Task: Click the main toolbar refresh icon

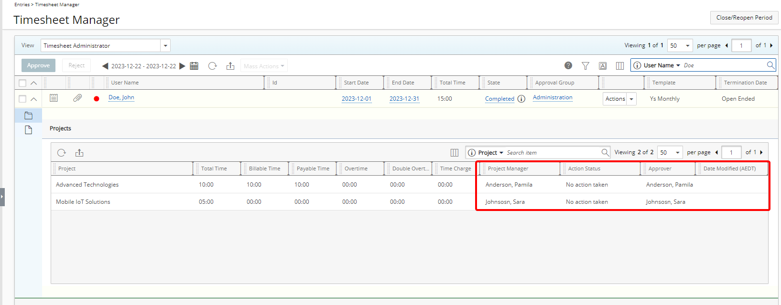Action: 213,66
